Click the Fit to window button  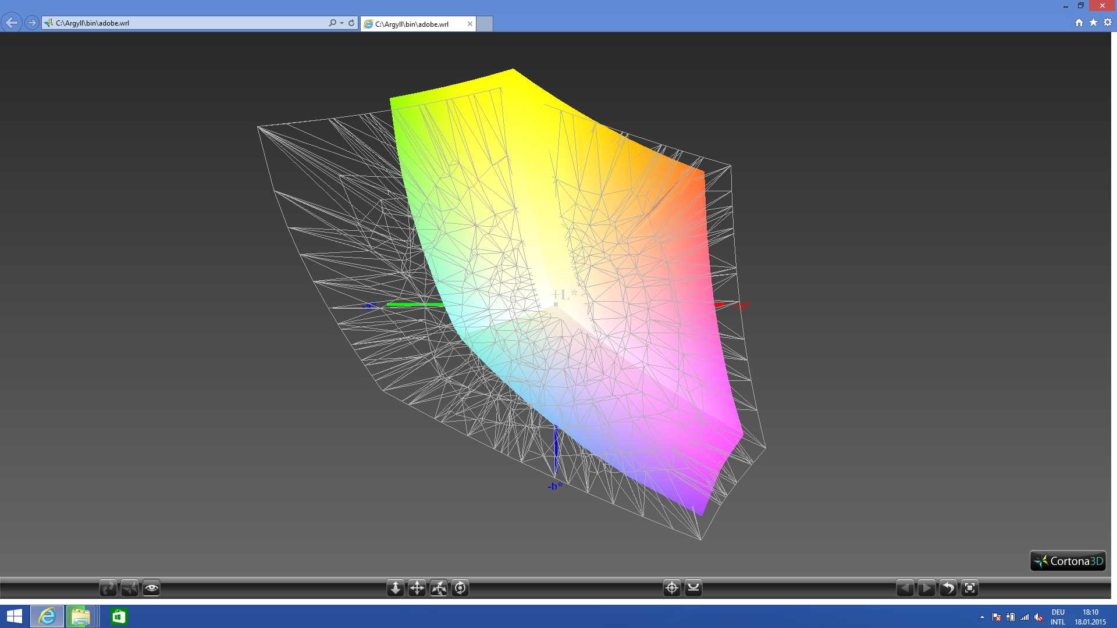(x=970, y=588)
